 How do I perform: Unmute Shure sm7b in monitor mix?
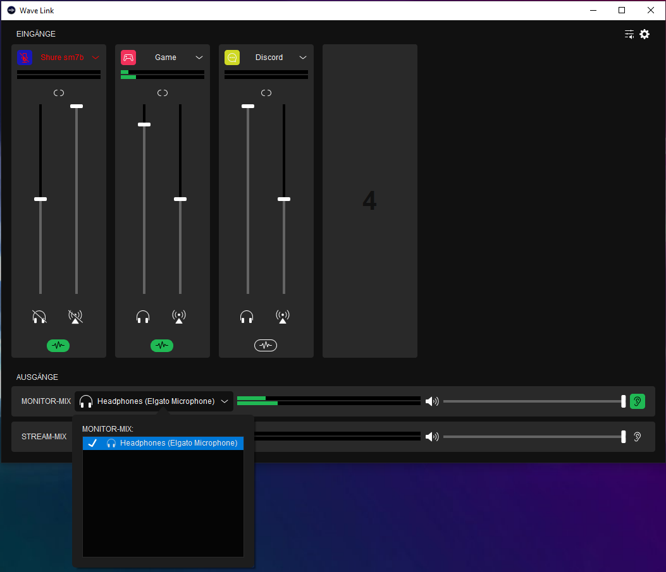39,317
